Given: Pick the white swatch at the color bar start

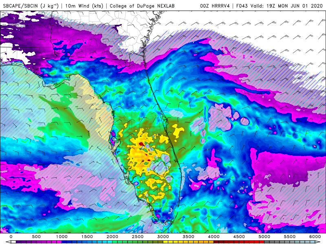Looking at the screenshot, I should tap(13, 242).
